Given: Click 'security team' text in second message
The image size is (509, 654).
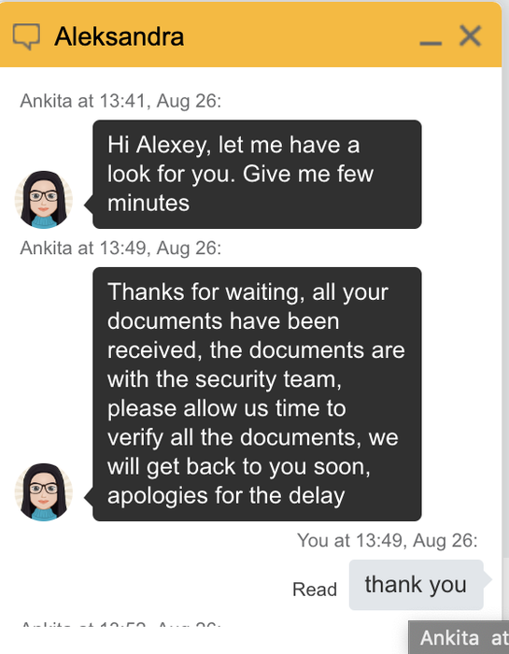Looking at the screenshot, I should (x=268, y=379).
